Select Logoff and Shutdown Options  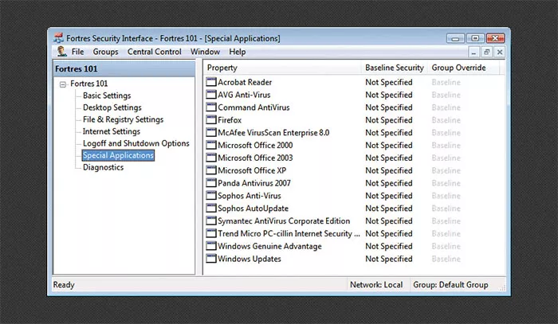click(136, 143)
